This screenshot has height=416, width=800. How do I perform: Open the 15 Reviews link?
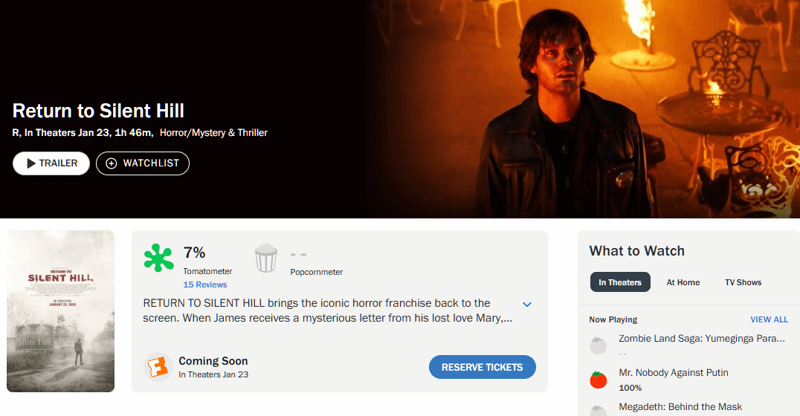(205, 285)
